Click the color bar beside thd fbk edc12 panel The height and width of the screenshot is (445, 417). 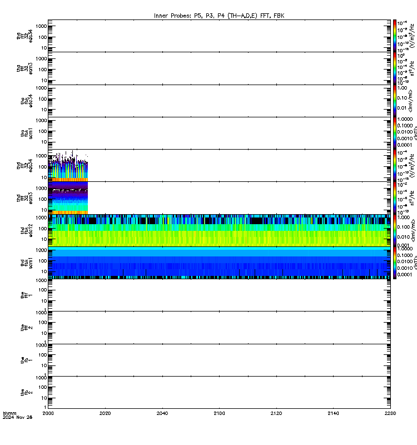coord(395,230)
